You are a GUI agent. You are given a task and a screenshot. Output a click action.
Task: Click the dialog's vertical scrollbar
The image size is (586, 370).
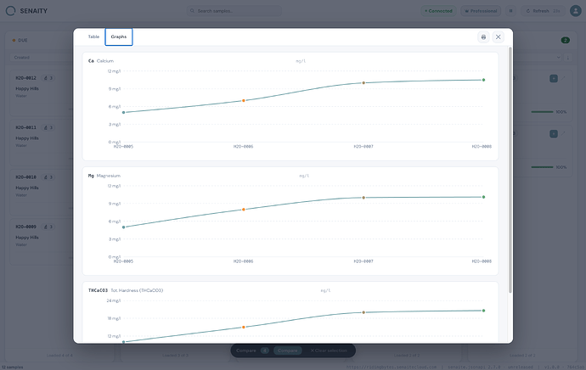pos(510,170)
